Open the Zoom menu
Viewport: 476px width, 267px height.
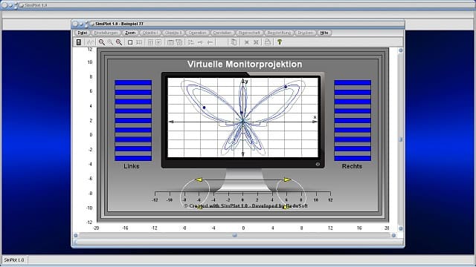130,33
